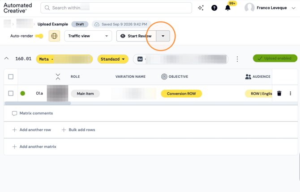
Task: Click the collapse-rows arrows icon in header
Action: coord(58,76)
